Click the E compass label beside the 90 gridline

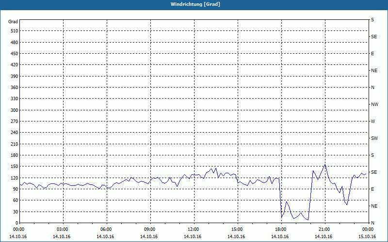pos(372,189)
